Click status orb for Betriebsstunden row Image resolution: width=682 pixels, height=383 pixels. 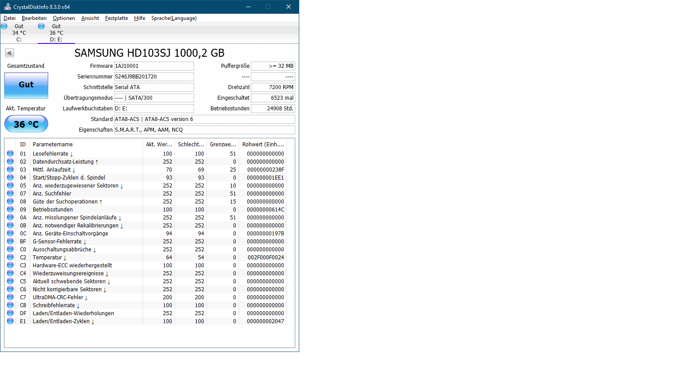pyautogui.click(x=10, y=209)
